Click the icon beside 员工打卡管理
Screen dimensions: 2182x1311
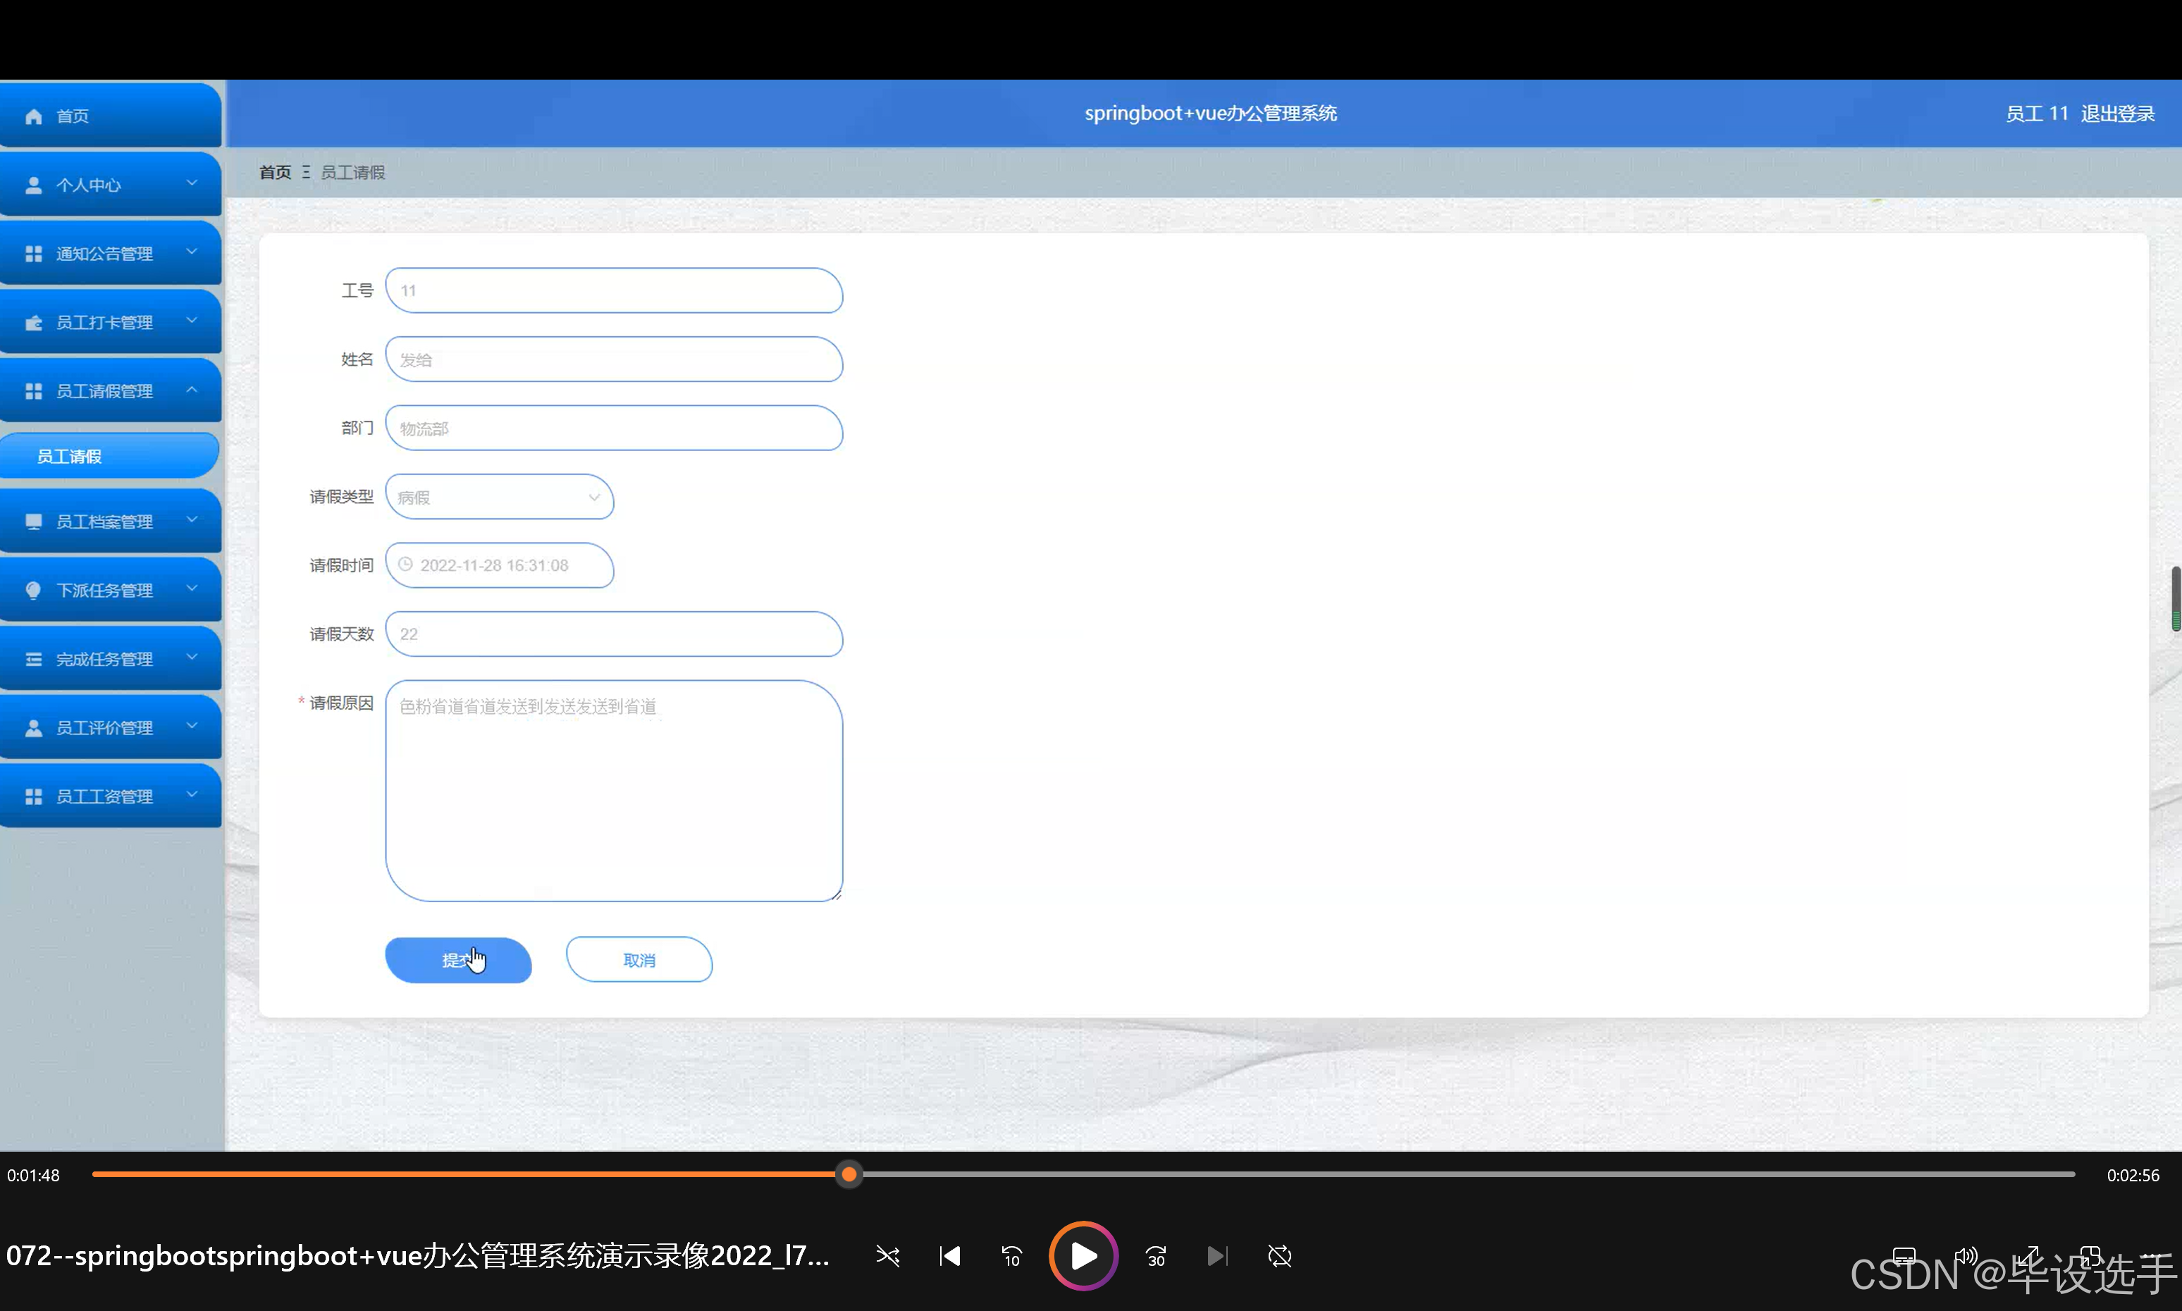coord(34,322)
